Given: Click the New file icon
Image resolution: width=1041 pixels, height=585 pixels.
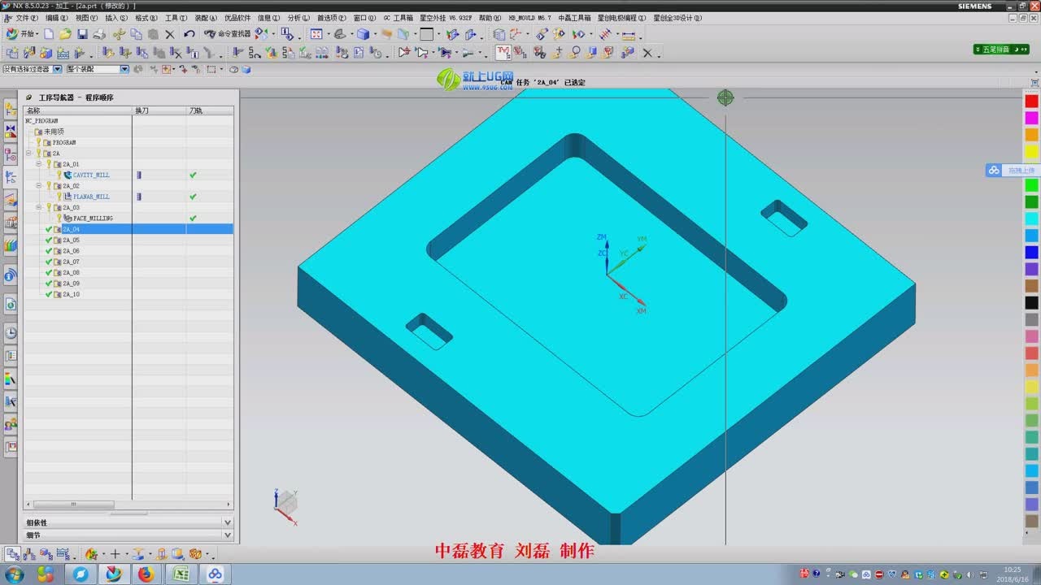Looking at the screenshot, I should [49, 34].
